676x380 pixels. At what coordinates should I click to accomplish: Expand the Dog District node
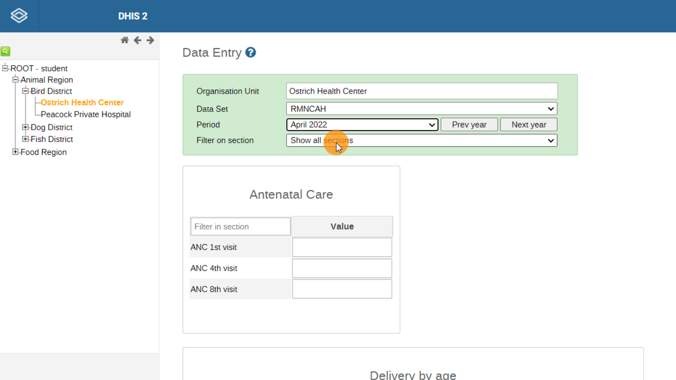25,127
